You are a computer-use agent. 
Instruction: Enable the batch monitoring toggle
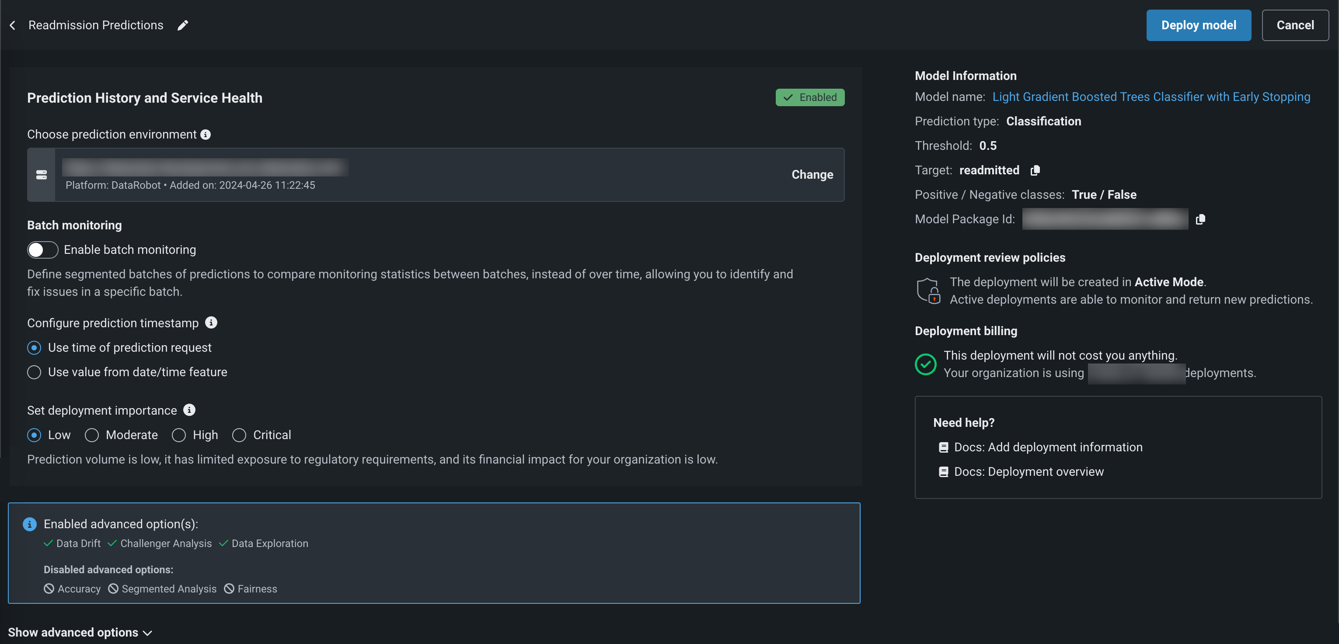(x=42, y=250)
